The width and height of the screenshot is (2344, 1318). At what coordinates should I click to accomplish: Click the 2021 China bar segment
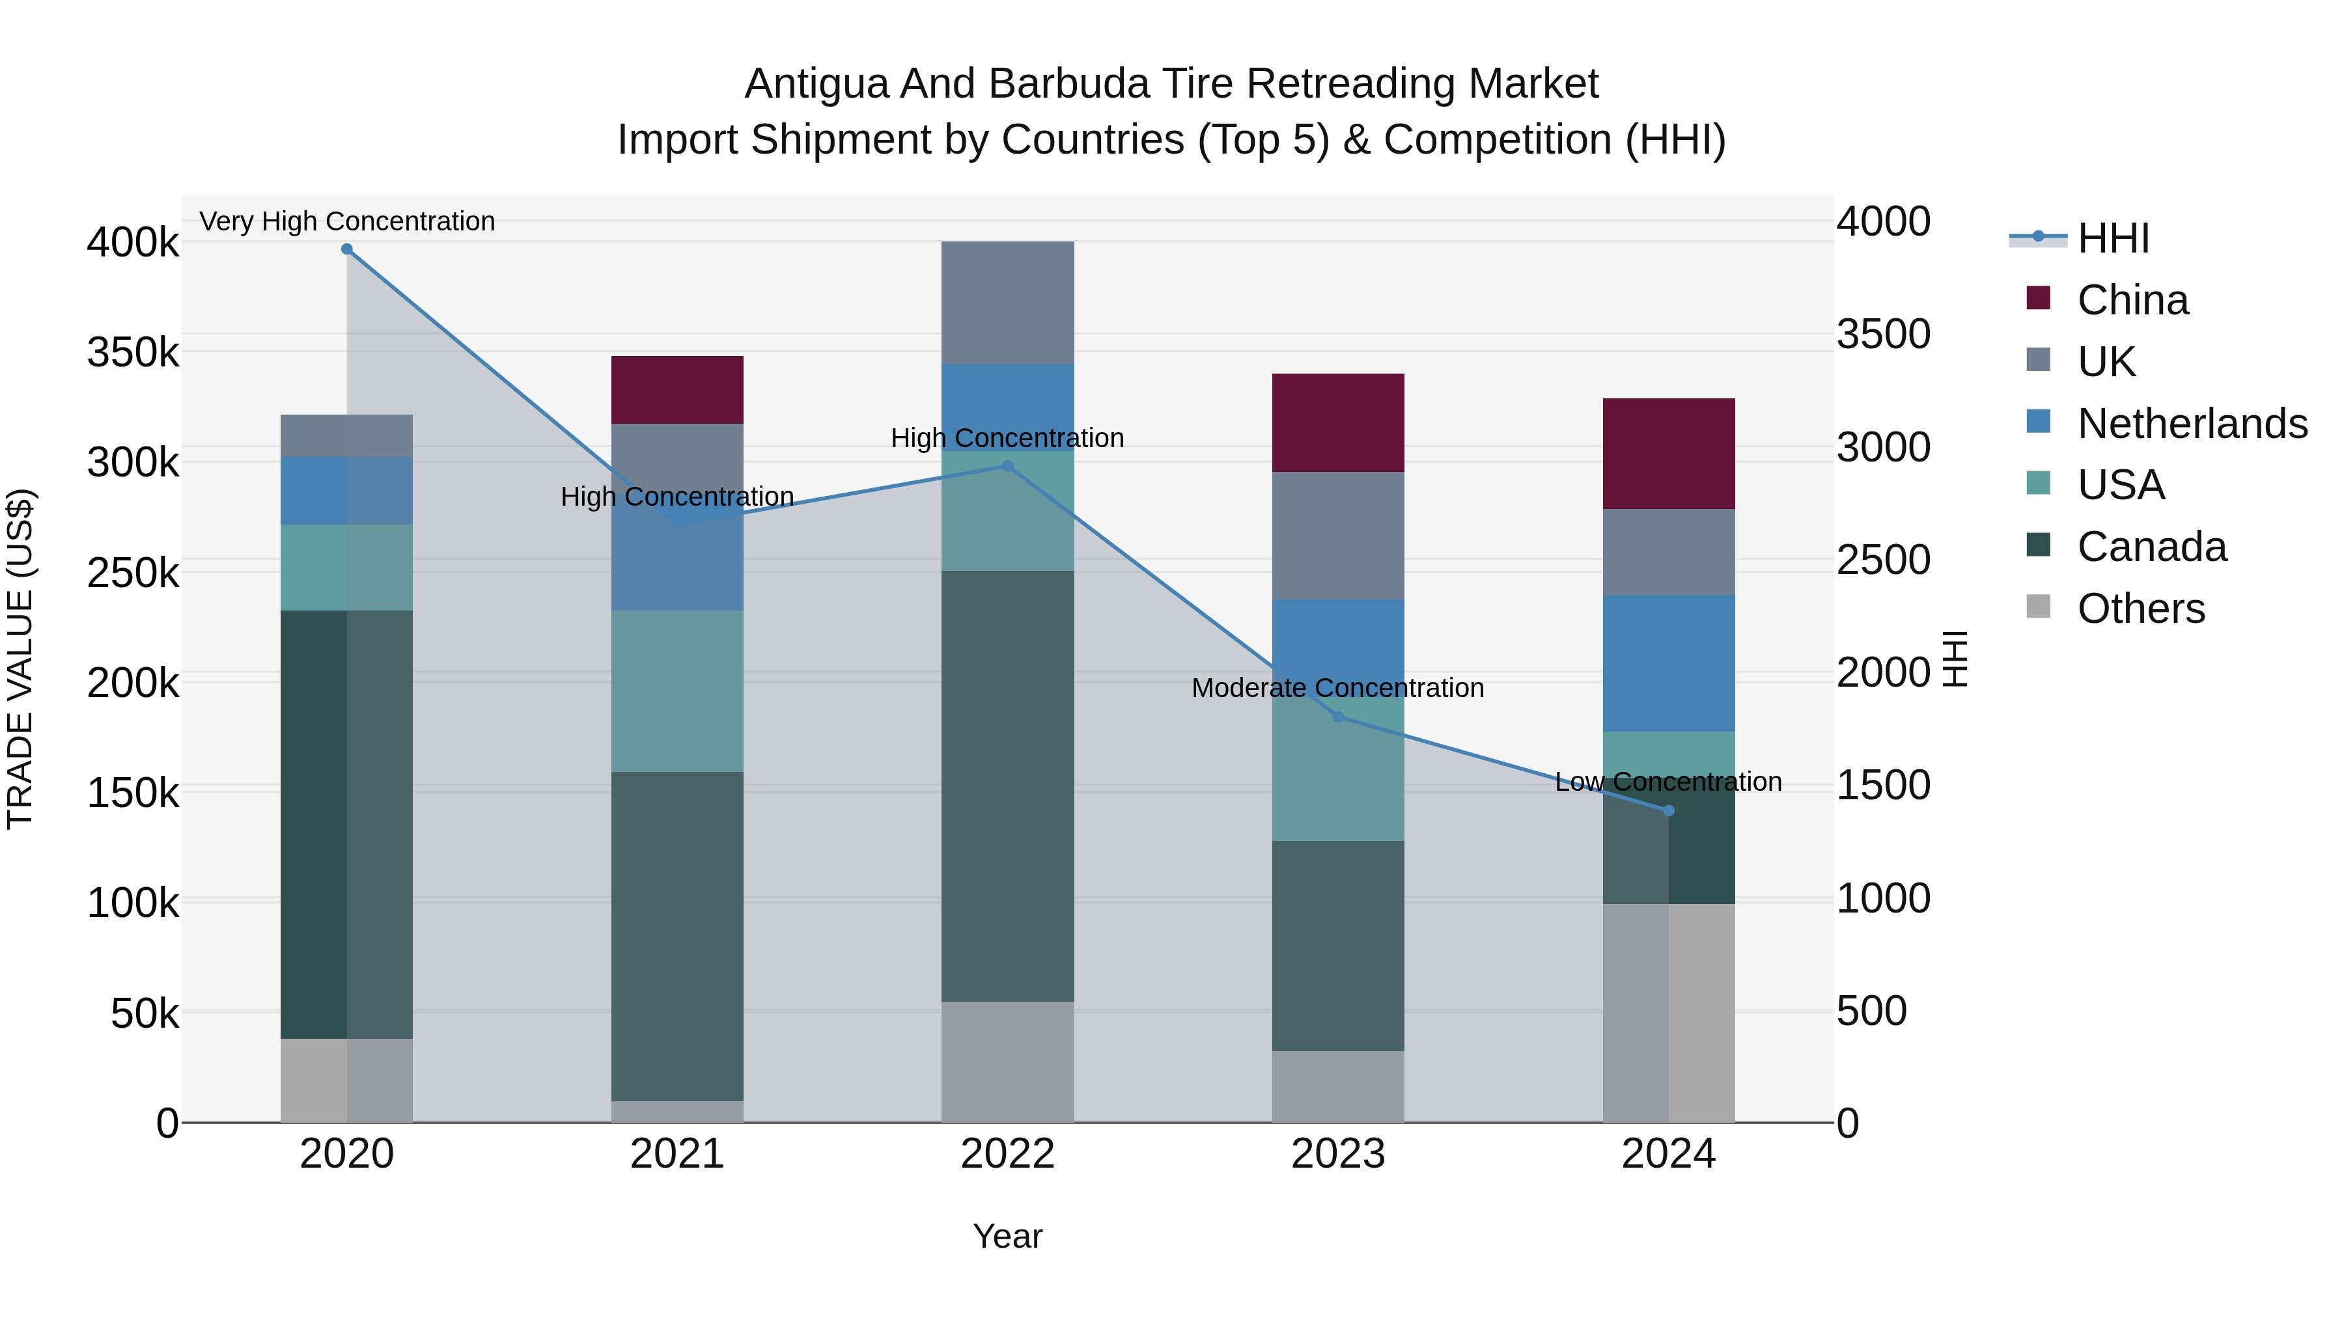click(677, 391)
